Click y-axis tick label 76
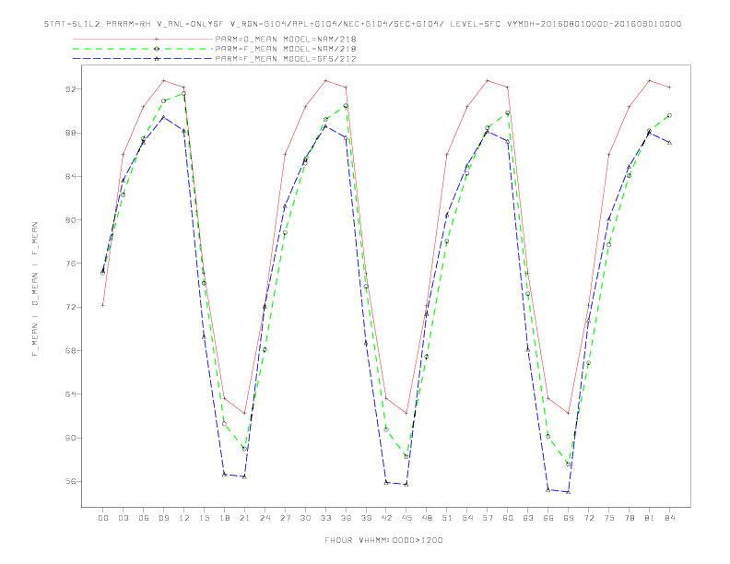Screen dimensions: 730x564 coord(71,264)
